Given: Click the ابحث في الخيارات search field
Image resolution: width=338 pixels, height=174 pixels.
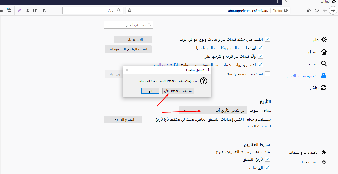Looking at the screenshot, I should pos(128,25).
